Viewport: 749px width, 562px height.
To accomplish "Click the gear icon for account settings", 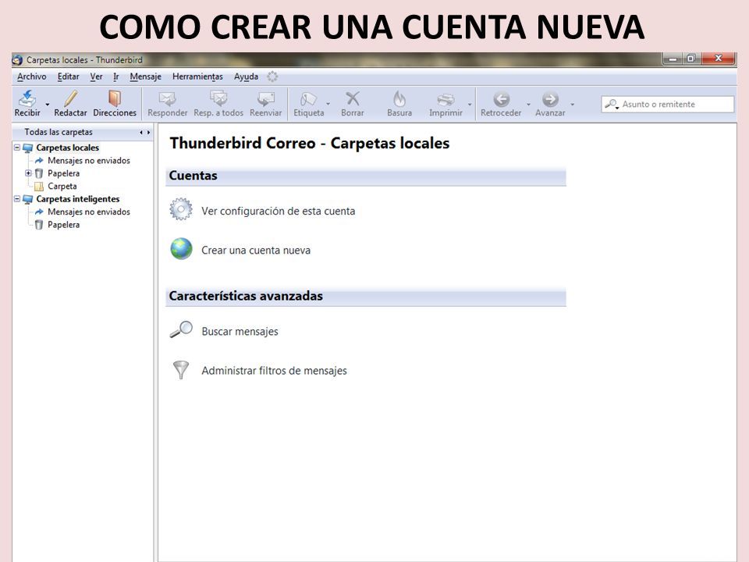I will point(181,209).
